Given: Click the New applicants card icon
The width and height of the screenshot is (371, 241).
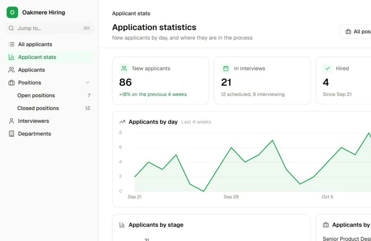Looking at the screenshot, I should click(x=124, y=68).
